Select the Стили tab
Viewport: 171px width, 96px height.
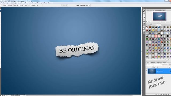click(158, 25)
